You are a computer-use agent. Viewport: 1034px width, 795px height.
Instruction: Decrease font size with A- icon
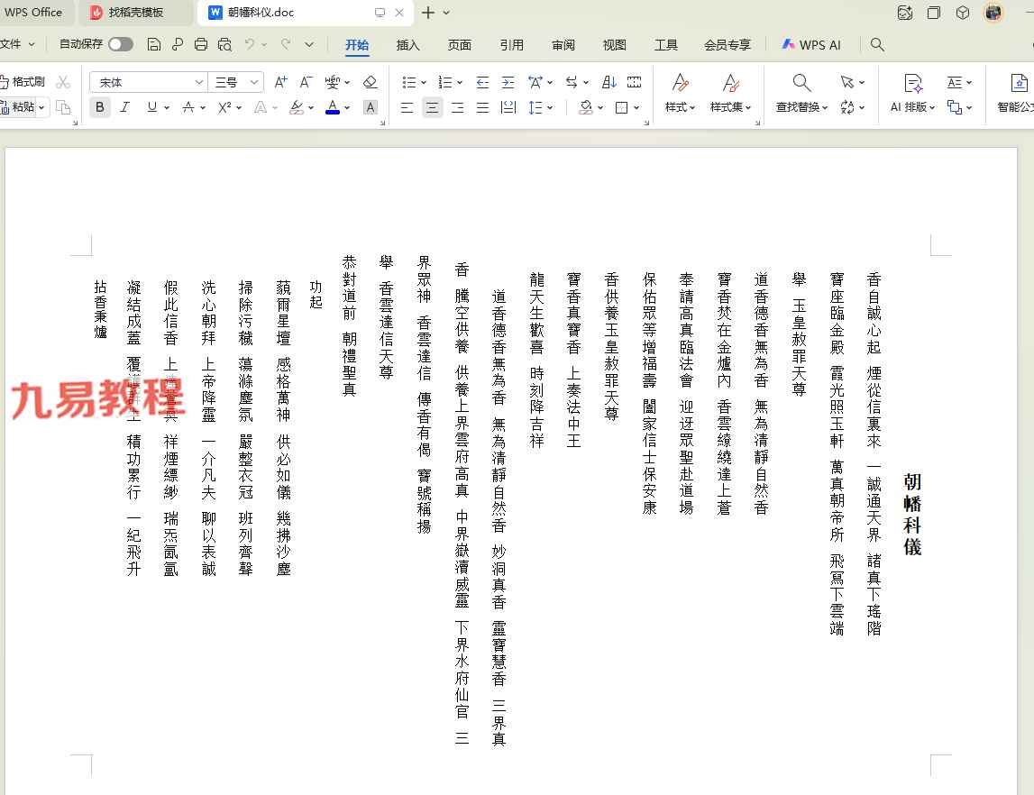(x=306, y=82)
